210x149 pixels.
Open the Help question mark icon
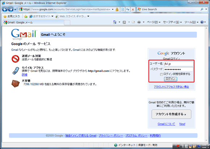click(202, 22)
